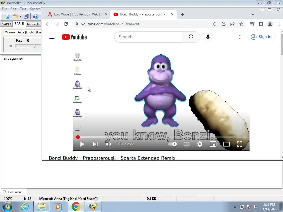Open Balabolka Text menu

pos(23,9)
